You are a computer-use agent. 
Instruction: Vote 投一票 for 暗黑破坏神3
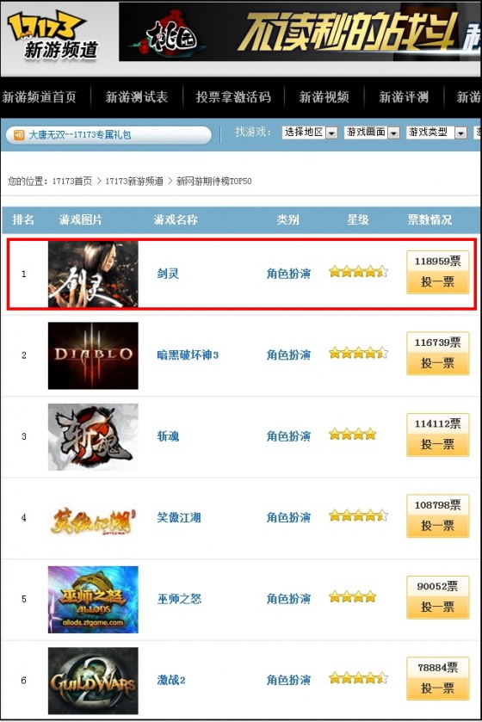pos(438,363)
